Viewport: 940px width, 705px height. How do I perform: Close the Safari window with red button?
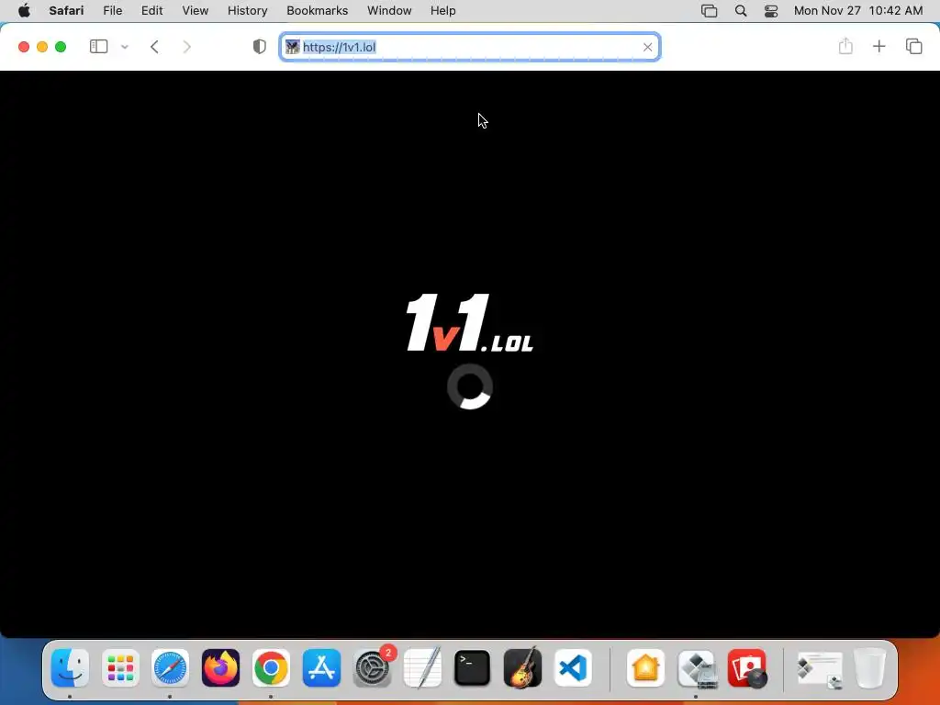[24, 47]
